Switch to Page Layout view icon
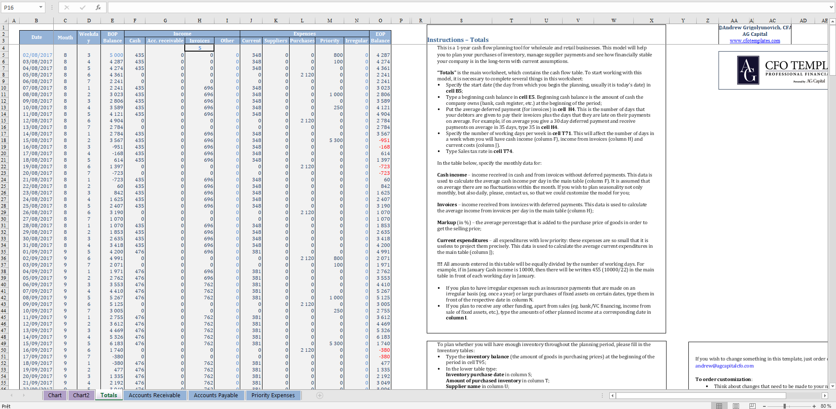The width and height of the screenshot is (836, 409). point(736,406)
